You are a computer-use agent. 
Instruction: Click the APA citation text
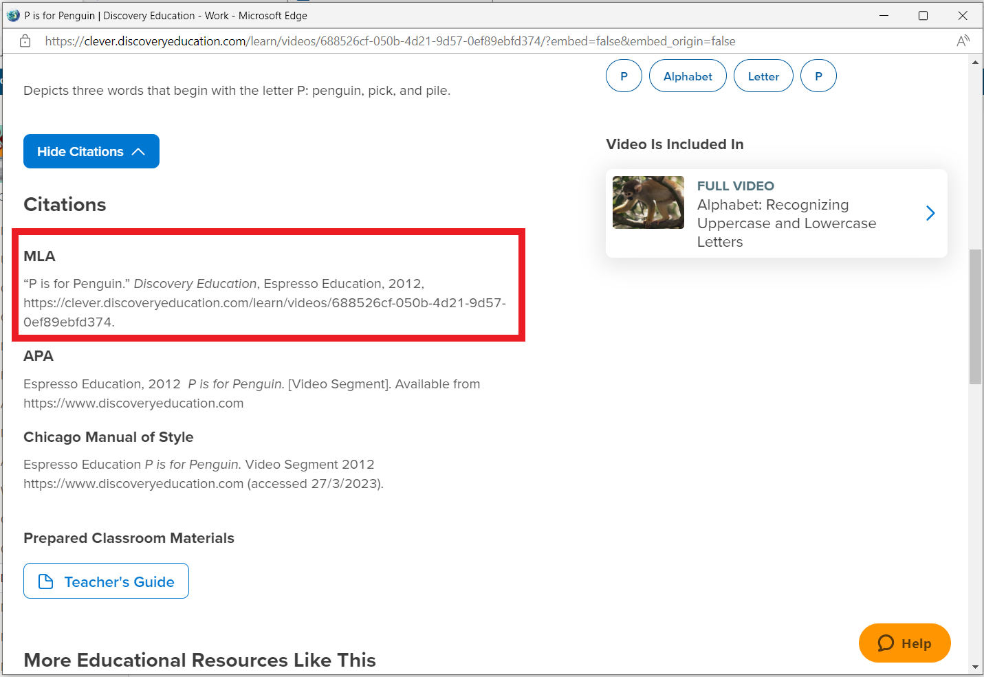pyautogui.click(x=252, y=394)
